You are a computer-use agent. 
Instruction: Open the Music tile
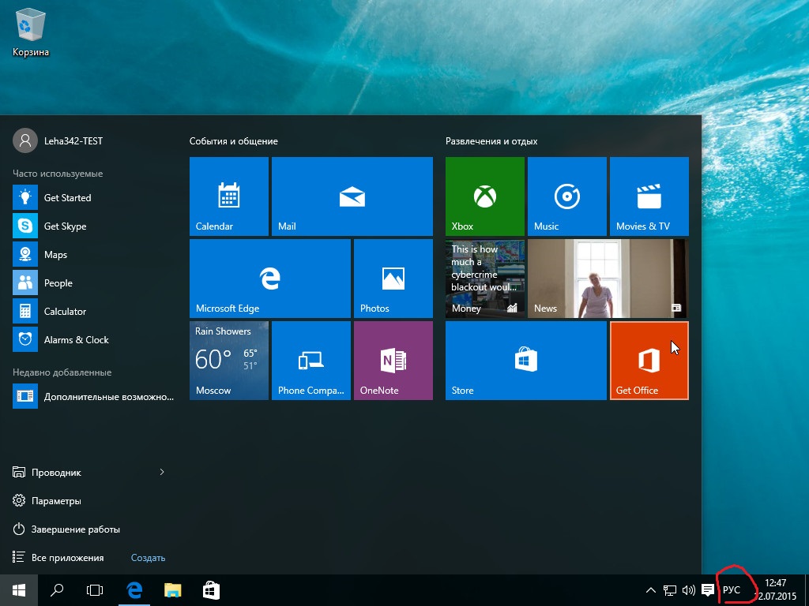[x=567, y=196]
